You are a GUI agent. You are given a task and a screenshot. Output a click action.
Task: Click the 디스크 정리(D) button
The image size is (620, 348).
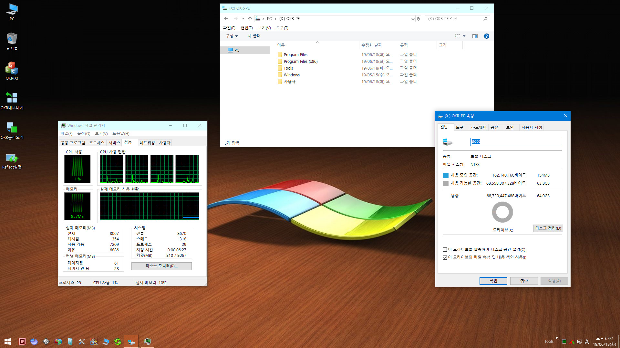[548, 228]
